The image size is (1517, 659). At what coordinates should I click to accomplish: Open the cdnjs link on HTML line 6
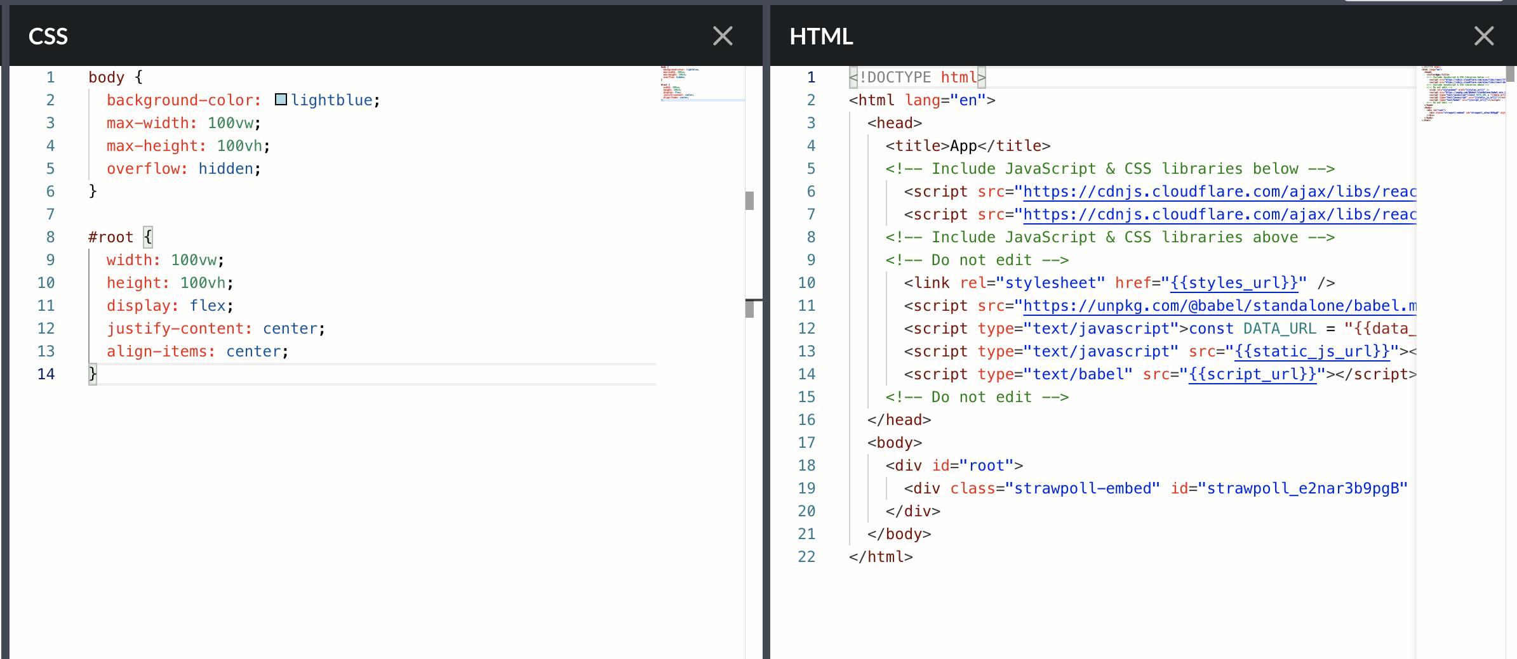tap(1219, 192)
